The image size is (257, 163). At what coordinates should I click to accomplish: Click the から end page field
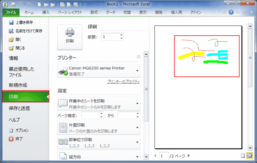click(x=127, y=115)
